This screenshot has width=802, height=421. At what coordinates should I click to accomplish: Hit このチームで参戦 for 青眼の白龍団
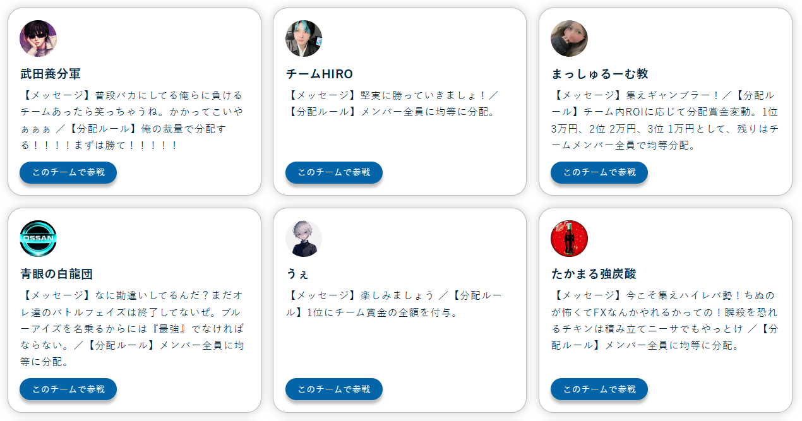[68, 389]
